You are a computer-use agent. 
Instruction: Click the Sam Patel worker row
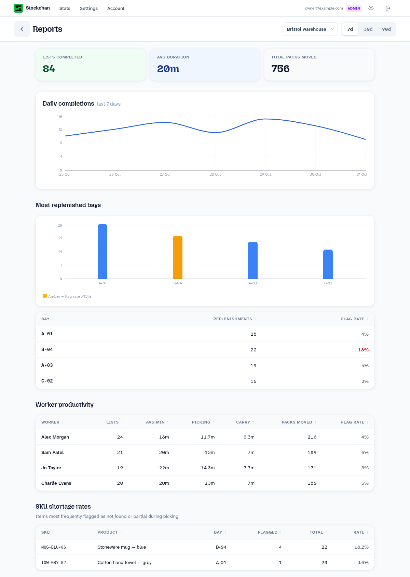pyautogui.click(x=205, y=452)
